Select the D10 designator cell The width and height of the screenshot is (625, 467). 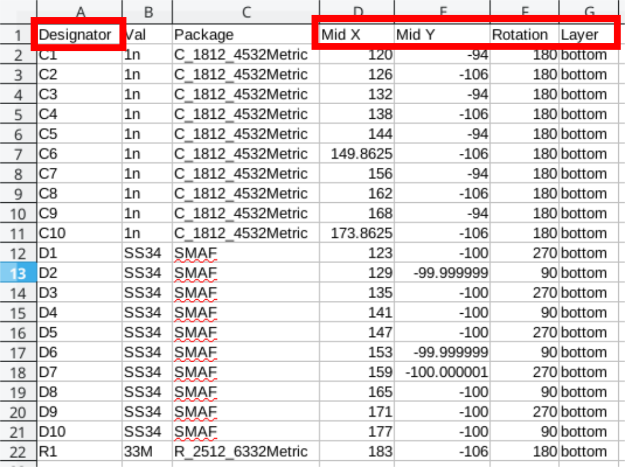point(79,432)
